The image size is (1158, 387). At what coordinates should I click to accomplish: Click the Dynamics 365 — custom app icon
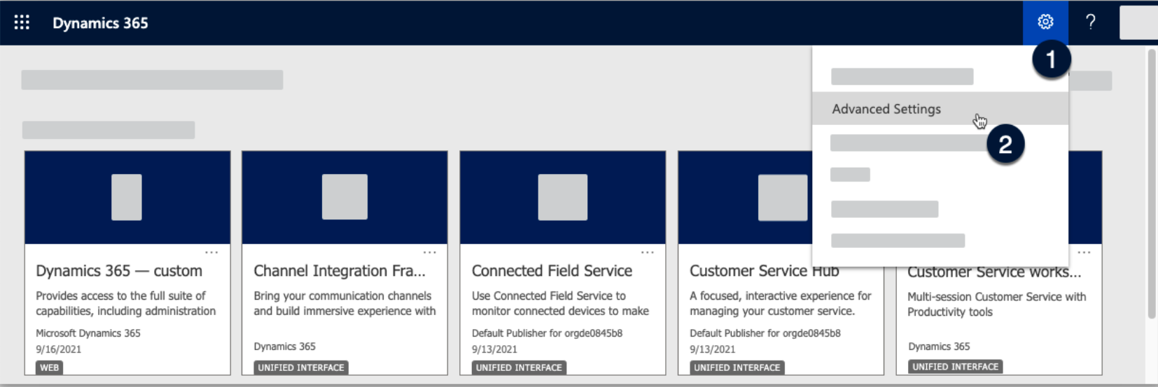[127, 197]
